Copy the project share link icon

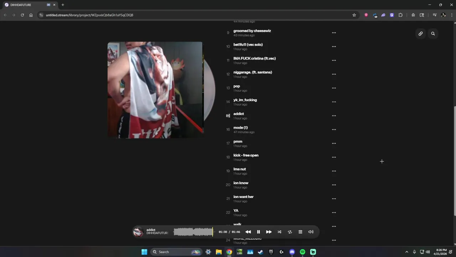click(421, 34)
